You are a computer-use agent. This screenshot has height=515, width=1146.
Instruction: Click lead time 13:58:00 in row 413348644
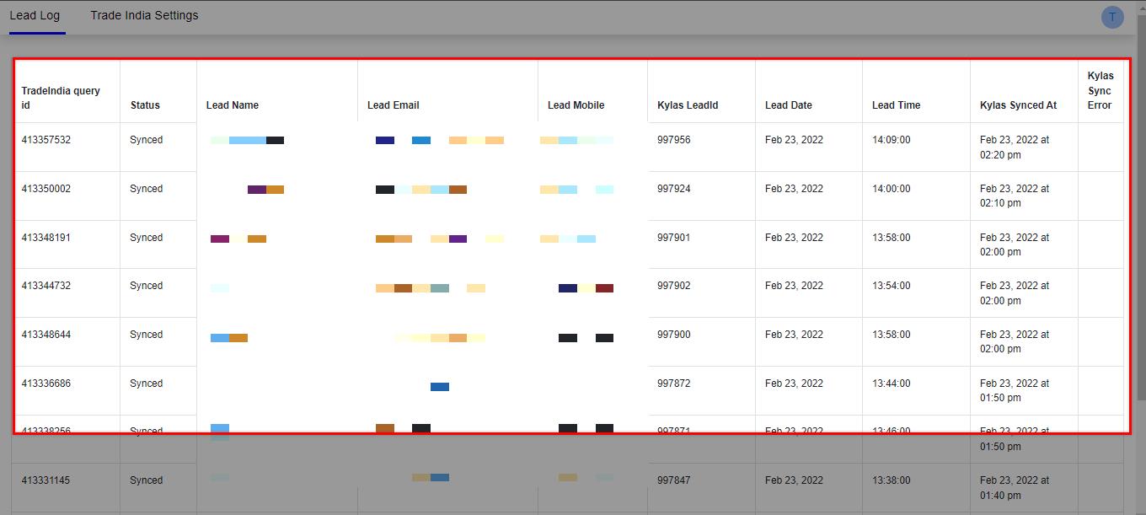[892, 335]
